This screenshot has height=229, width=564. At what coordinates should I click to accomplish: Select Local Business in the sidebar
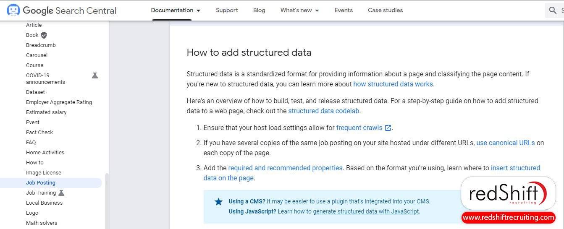[44, 203]
